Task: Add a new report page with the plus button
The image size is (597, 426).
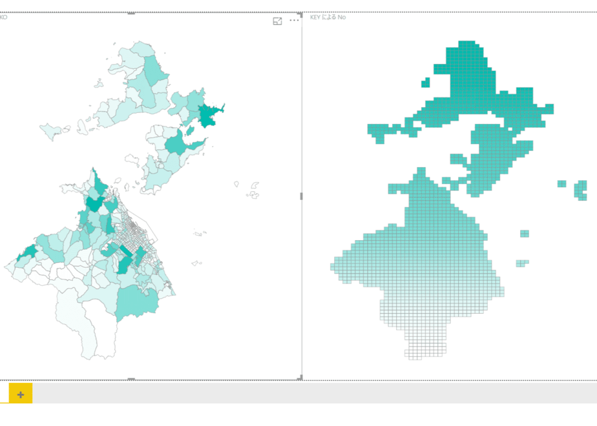Action: coord(21,394)
